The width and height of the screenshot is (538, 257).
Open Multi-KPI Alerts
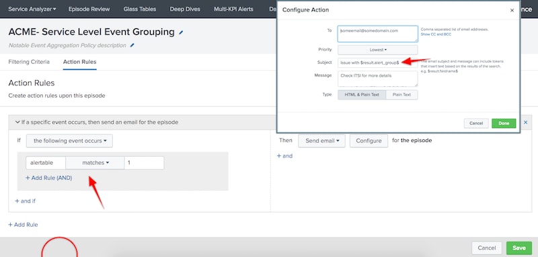[x=233, y=9]
